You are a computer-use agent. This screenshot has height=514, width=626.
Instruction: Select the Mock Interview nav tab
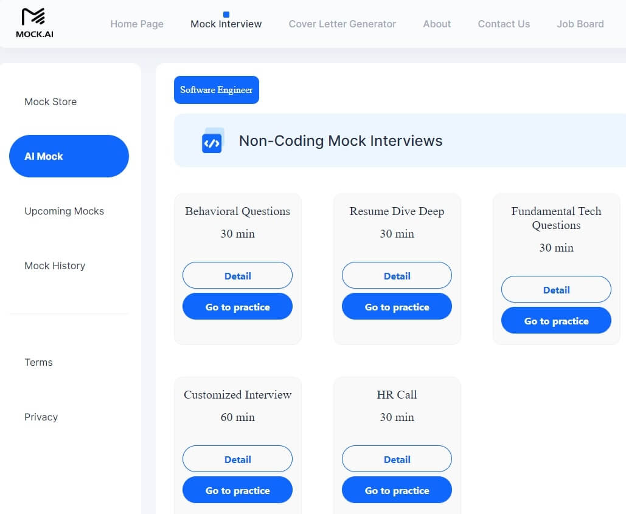pos(226,24)
